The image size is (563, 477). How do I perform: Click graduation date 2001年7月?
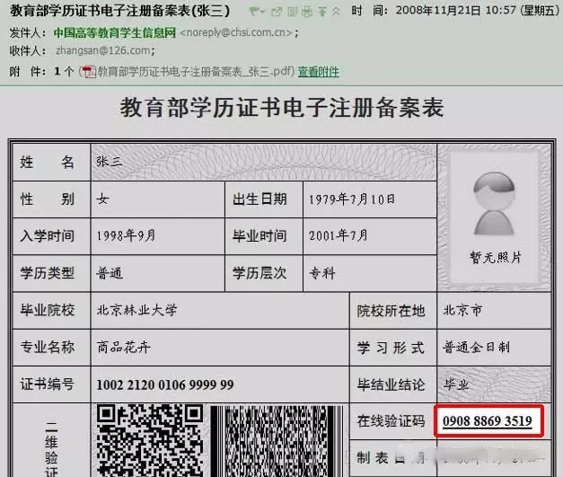click(339, 236)
